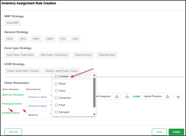This screenshot has height=136, width=186.
Task: Click the scroll-down arrow in the status list
Action: click(94, 115)
